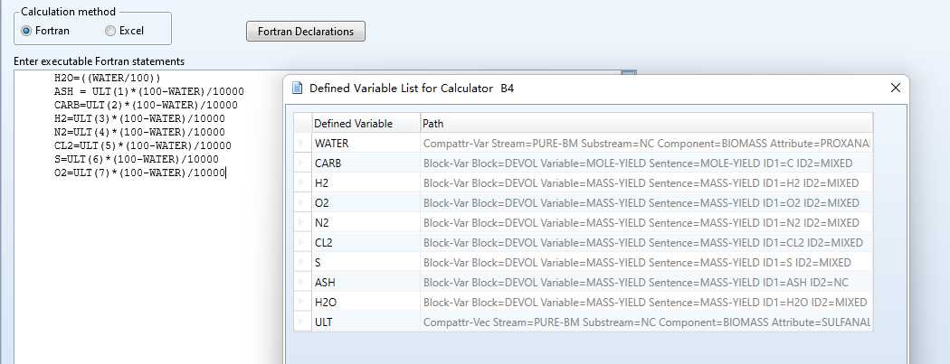Select the Excel calculation method
The image size is (950, 364).
(x=110, y=31)
